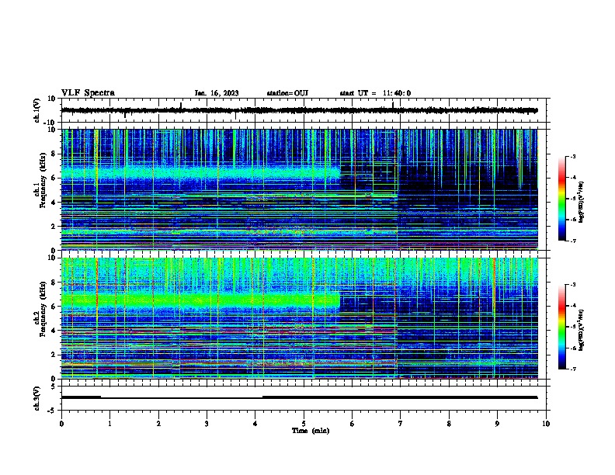Viewport: 615px width, 475px height.
Task: Click the ch.2 spectrogram color scale bar
Action: [x=562, y=327]
